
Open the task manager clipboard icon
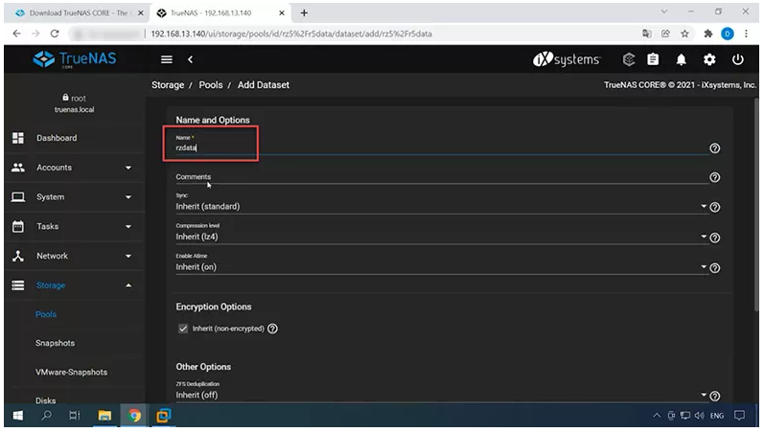653,59
